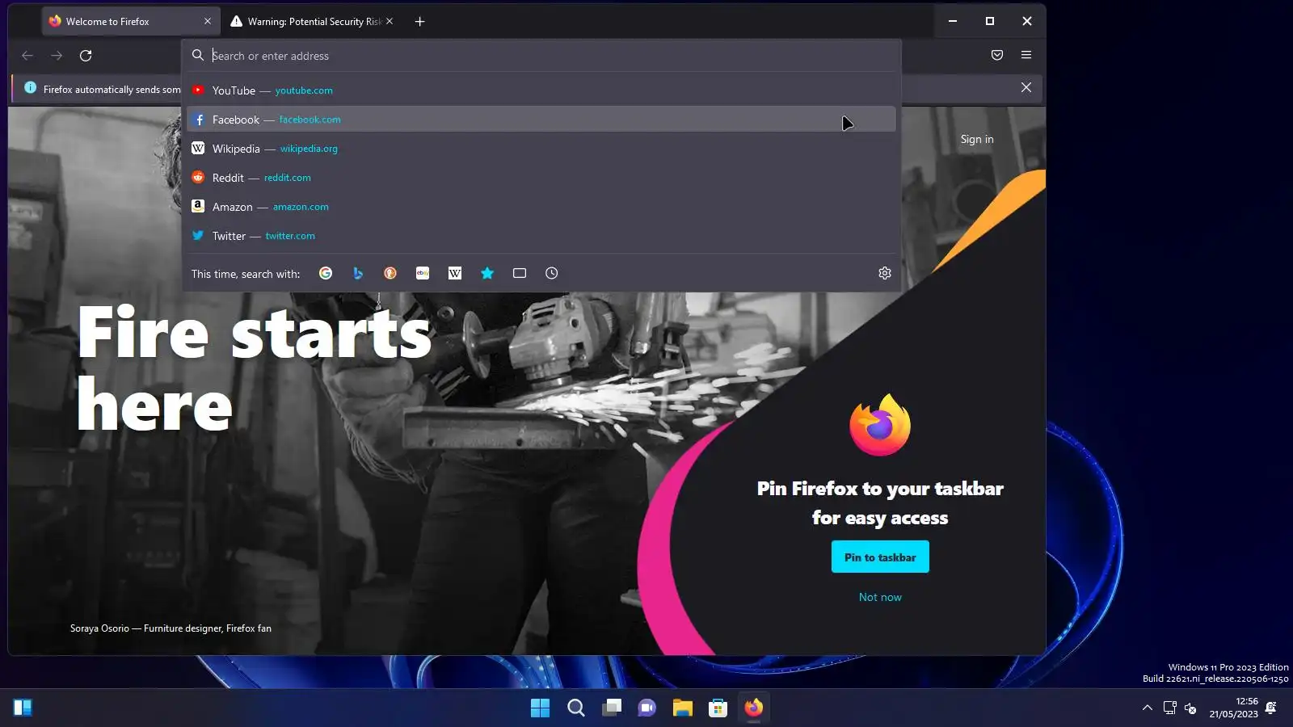
Task: Select YouTube suggestion in address dropdown
Action: tap(541, 90)
